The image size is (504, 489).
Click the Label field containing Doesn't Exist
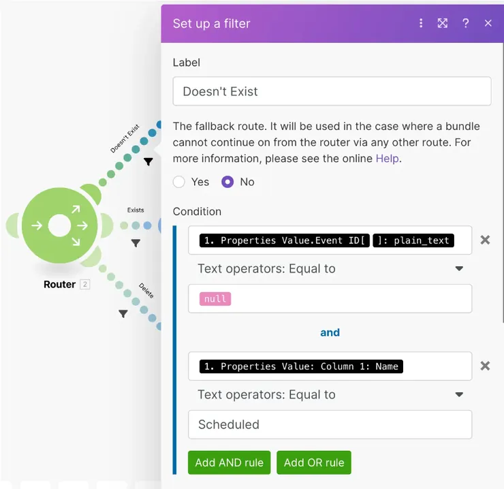click(x=332, y=91)
